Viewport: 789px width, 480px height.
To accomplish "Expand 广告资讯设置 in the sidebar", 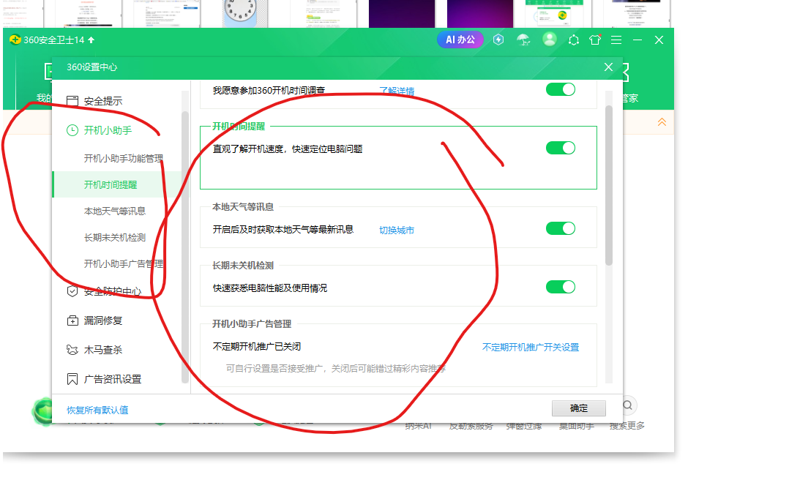I will [x=112, y=379].
